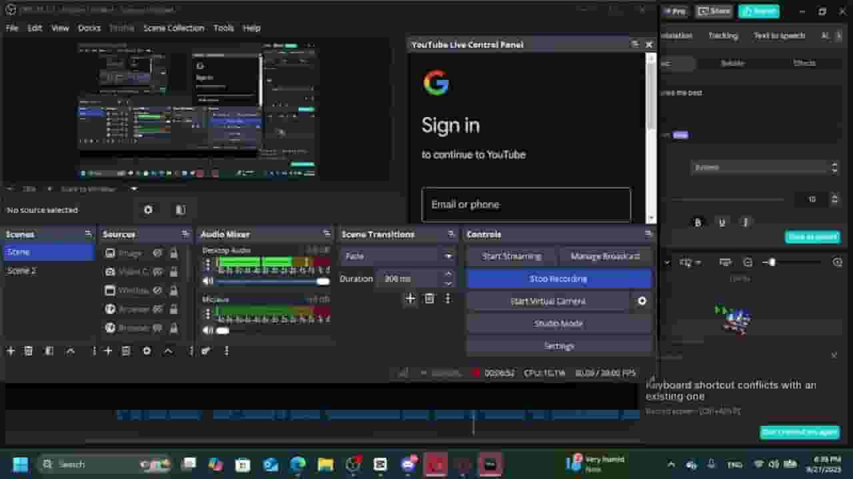The height and width of the screenshot is (479, 853).
Task: Click Start Streaming button
Action: point(512,256)
